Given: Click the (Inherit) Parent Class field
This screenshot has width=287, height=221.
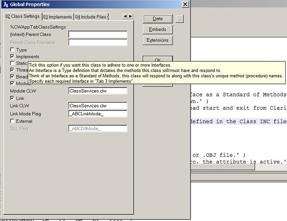Looking at the screenshot, I should click(x=98, y=34).
